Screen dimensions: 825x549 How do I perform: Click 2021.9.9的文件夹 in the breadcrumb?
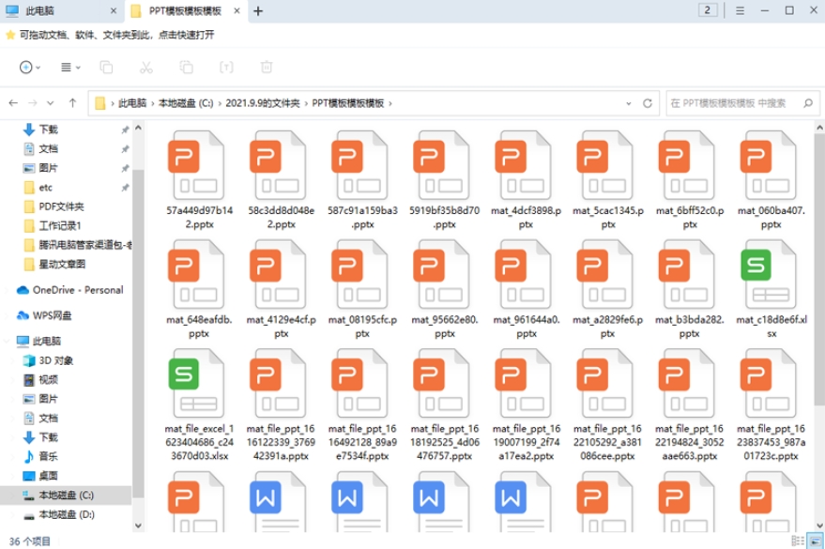[x=263, y=103]
